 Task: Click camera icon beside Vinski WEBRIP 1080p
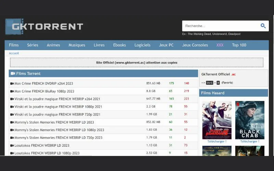[12, 107]
